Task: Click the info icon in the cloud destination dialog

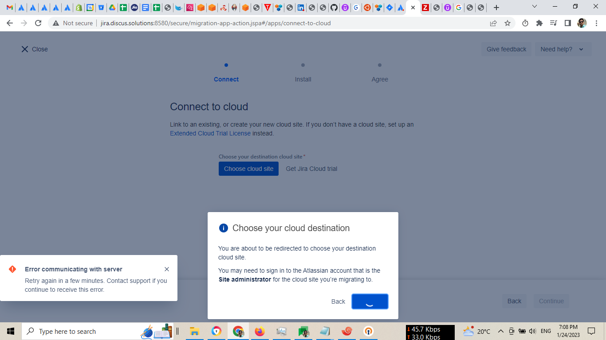Action: point(224,228)
